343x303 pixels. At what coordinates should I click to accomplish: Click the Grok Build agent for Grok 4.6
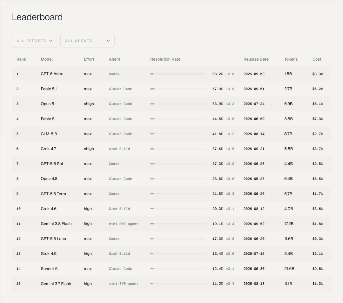pos(119,209)
